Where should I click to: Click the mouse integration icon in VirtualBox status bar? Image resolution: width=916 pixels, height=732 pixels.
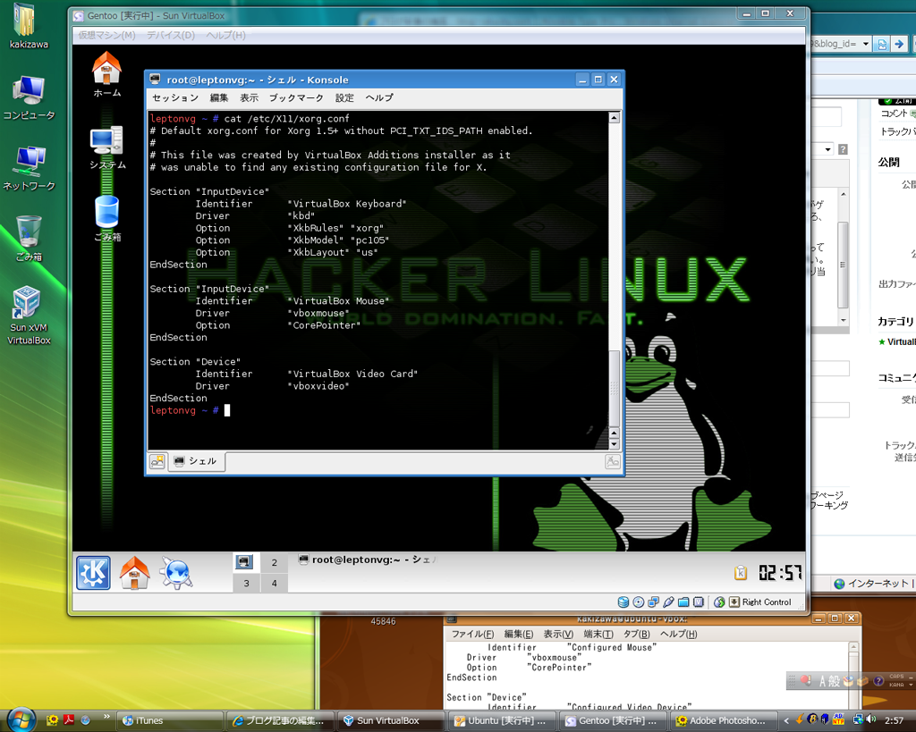[x=719, y=602]
